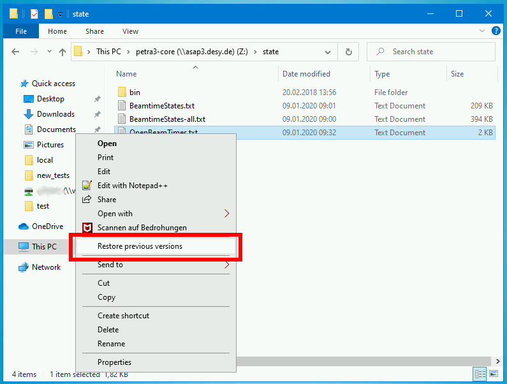Switch to details view in status bar
The image size is (507, 384).
pyautogui.click(x=479, y=374)
